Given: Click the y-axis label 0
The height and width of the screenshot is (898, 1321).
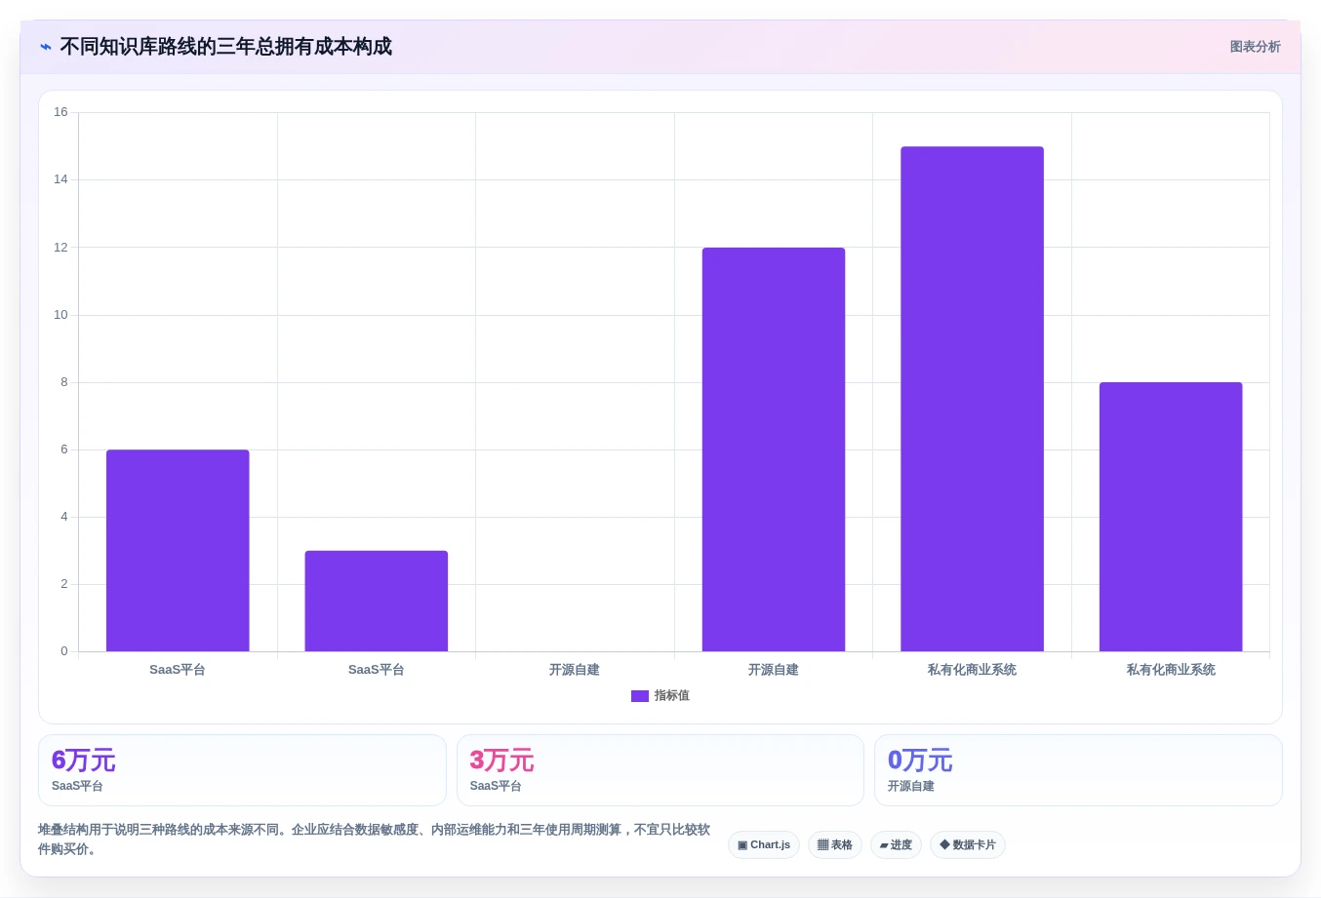Looking at the screenshot, I should tap(64, 651).
